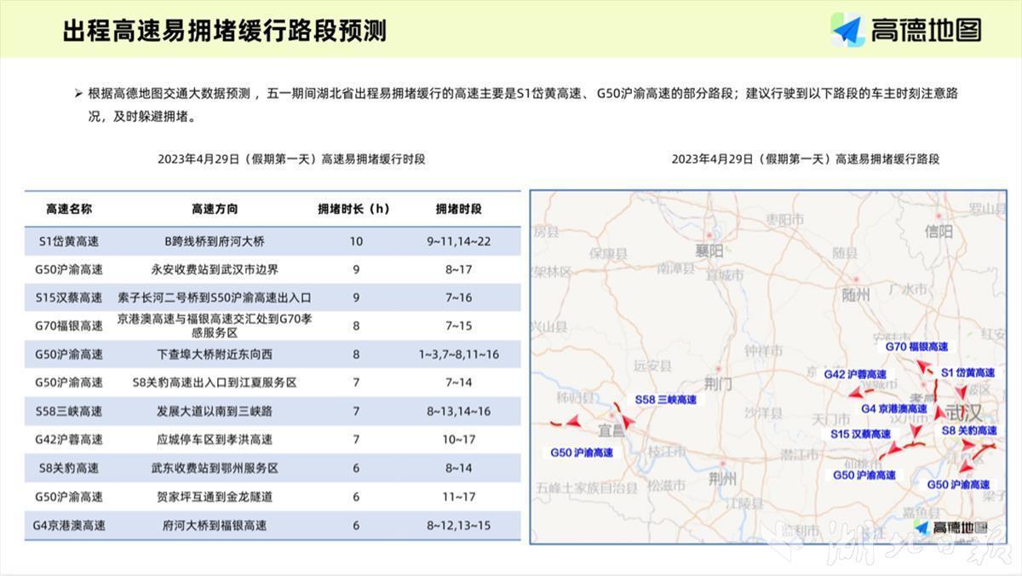The image size is (1022, 576).
Task: Click the leftmost red arrow west of 宜昌
Action: [572, 423]
